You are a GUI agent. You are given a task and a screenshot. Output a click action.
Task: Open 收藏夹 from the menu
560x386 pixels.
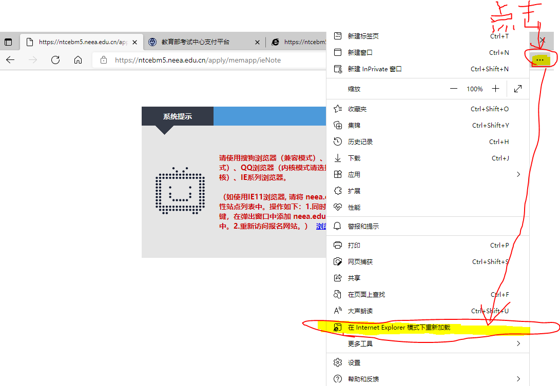(x=428, y=109)
